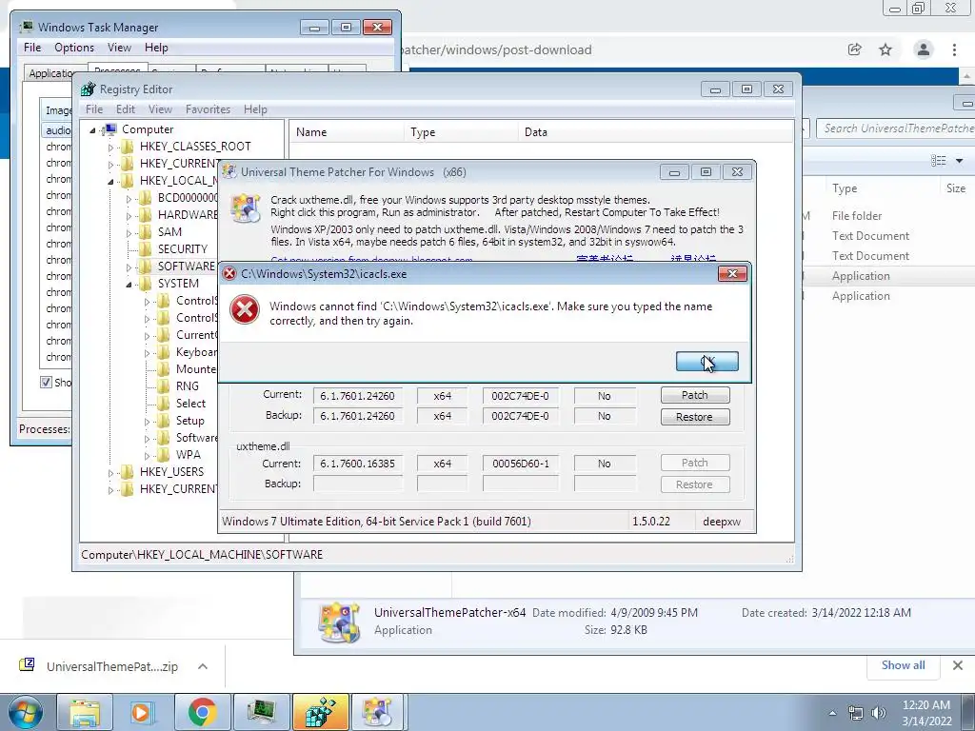This screenshot has height=731, width=975.
Task: Open Task Manager Options menu
Action: coord(74,48)
